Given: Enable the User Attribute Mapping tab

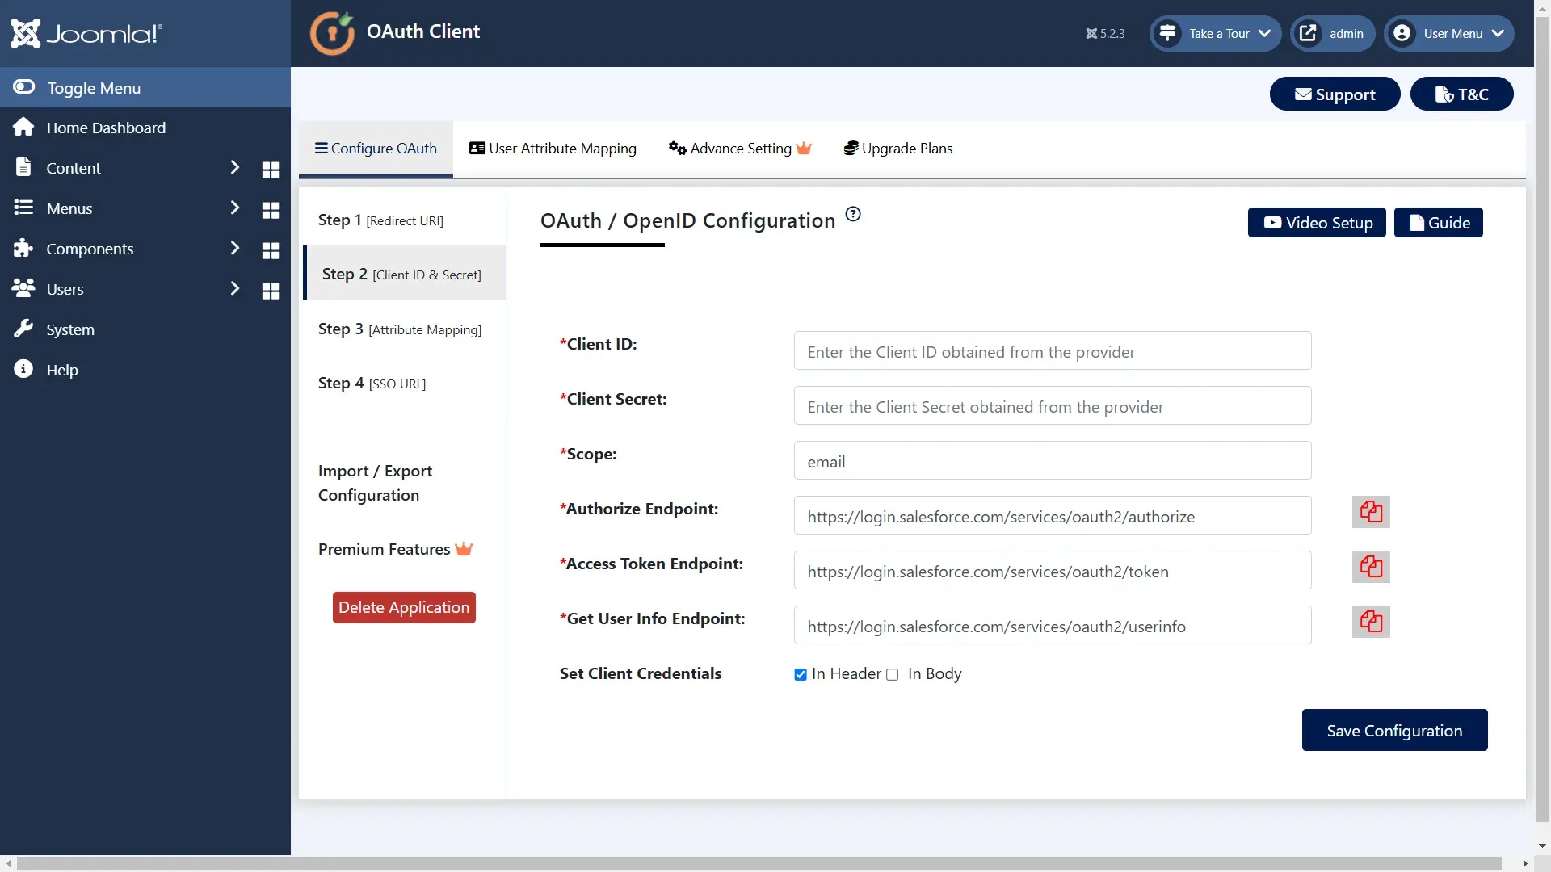Looking at the screenshot, I should pos(553,148).
